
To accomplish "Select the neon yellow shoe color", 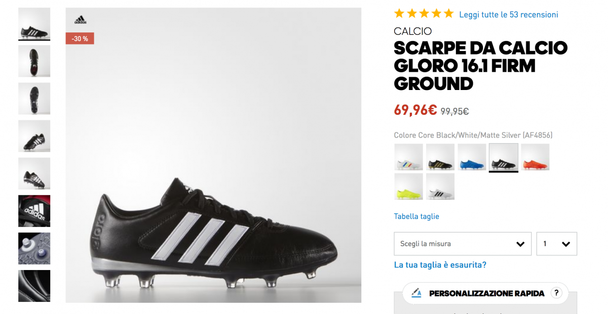I will point(408,187).
